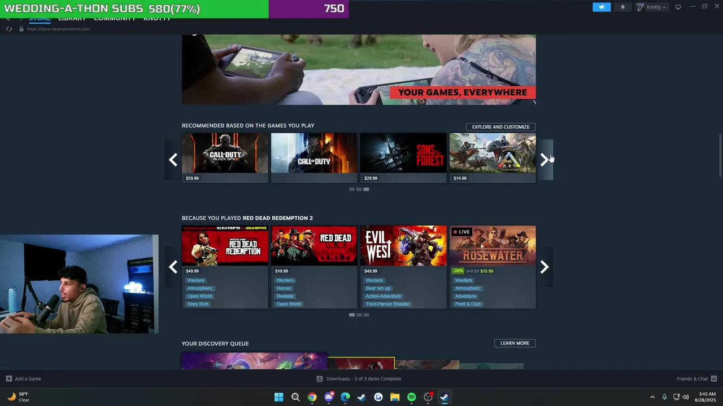Click the Add a Game label
The width and height of the screenshot is (723, 406).
(28, 378)
